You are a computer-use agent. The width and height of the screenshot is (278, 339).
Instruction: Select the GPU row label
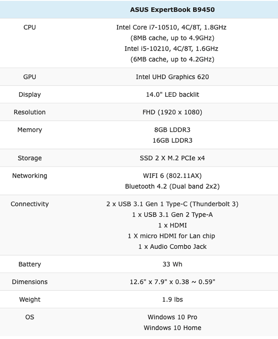point(29,77)
